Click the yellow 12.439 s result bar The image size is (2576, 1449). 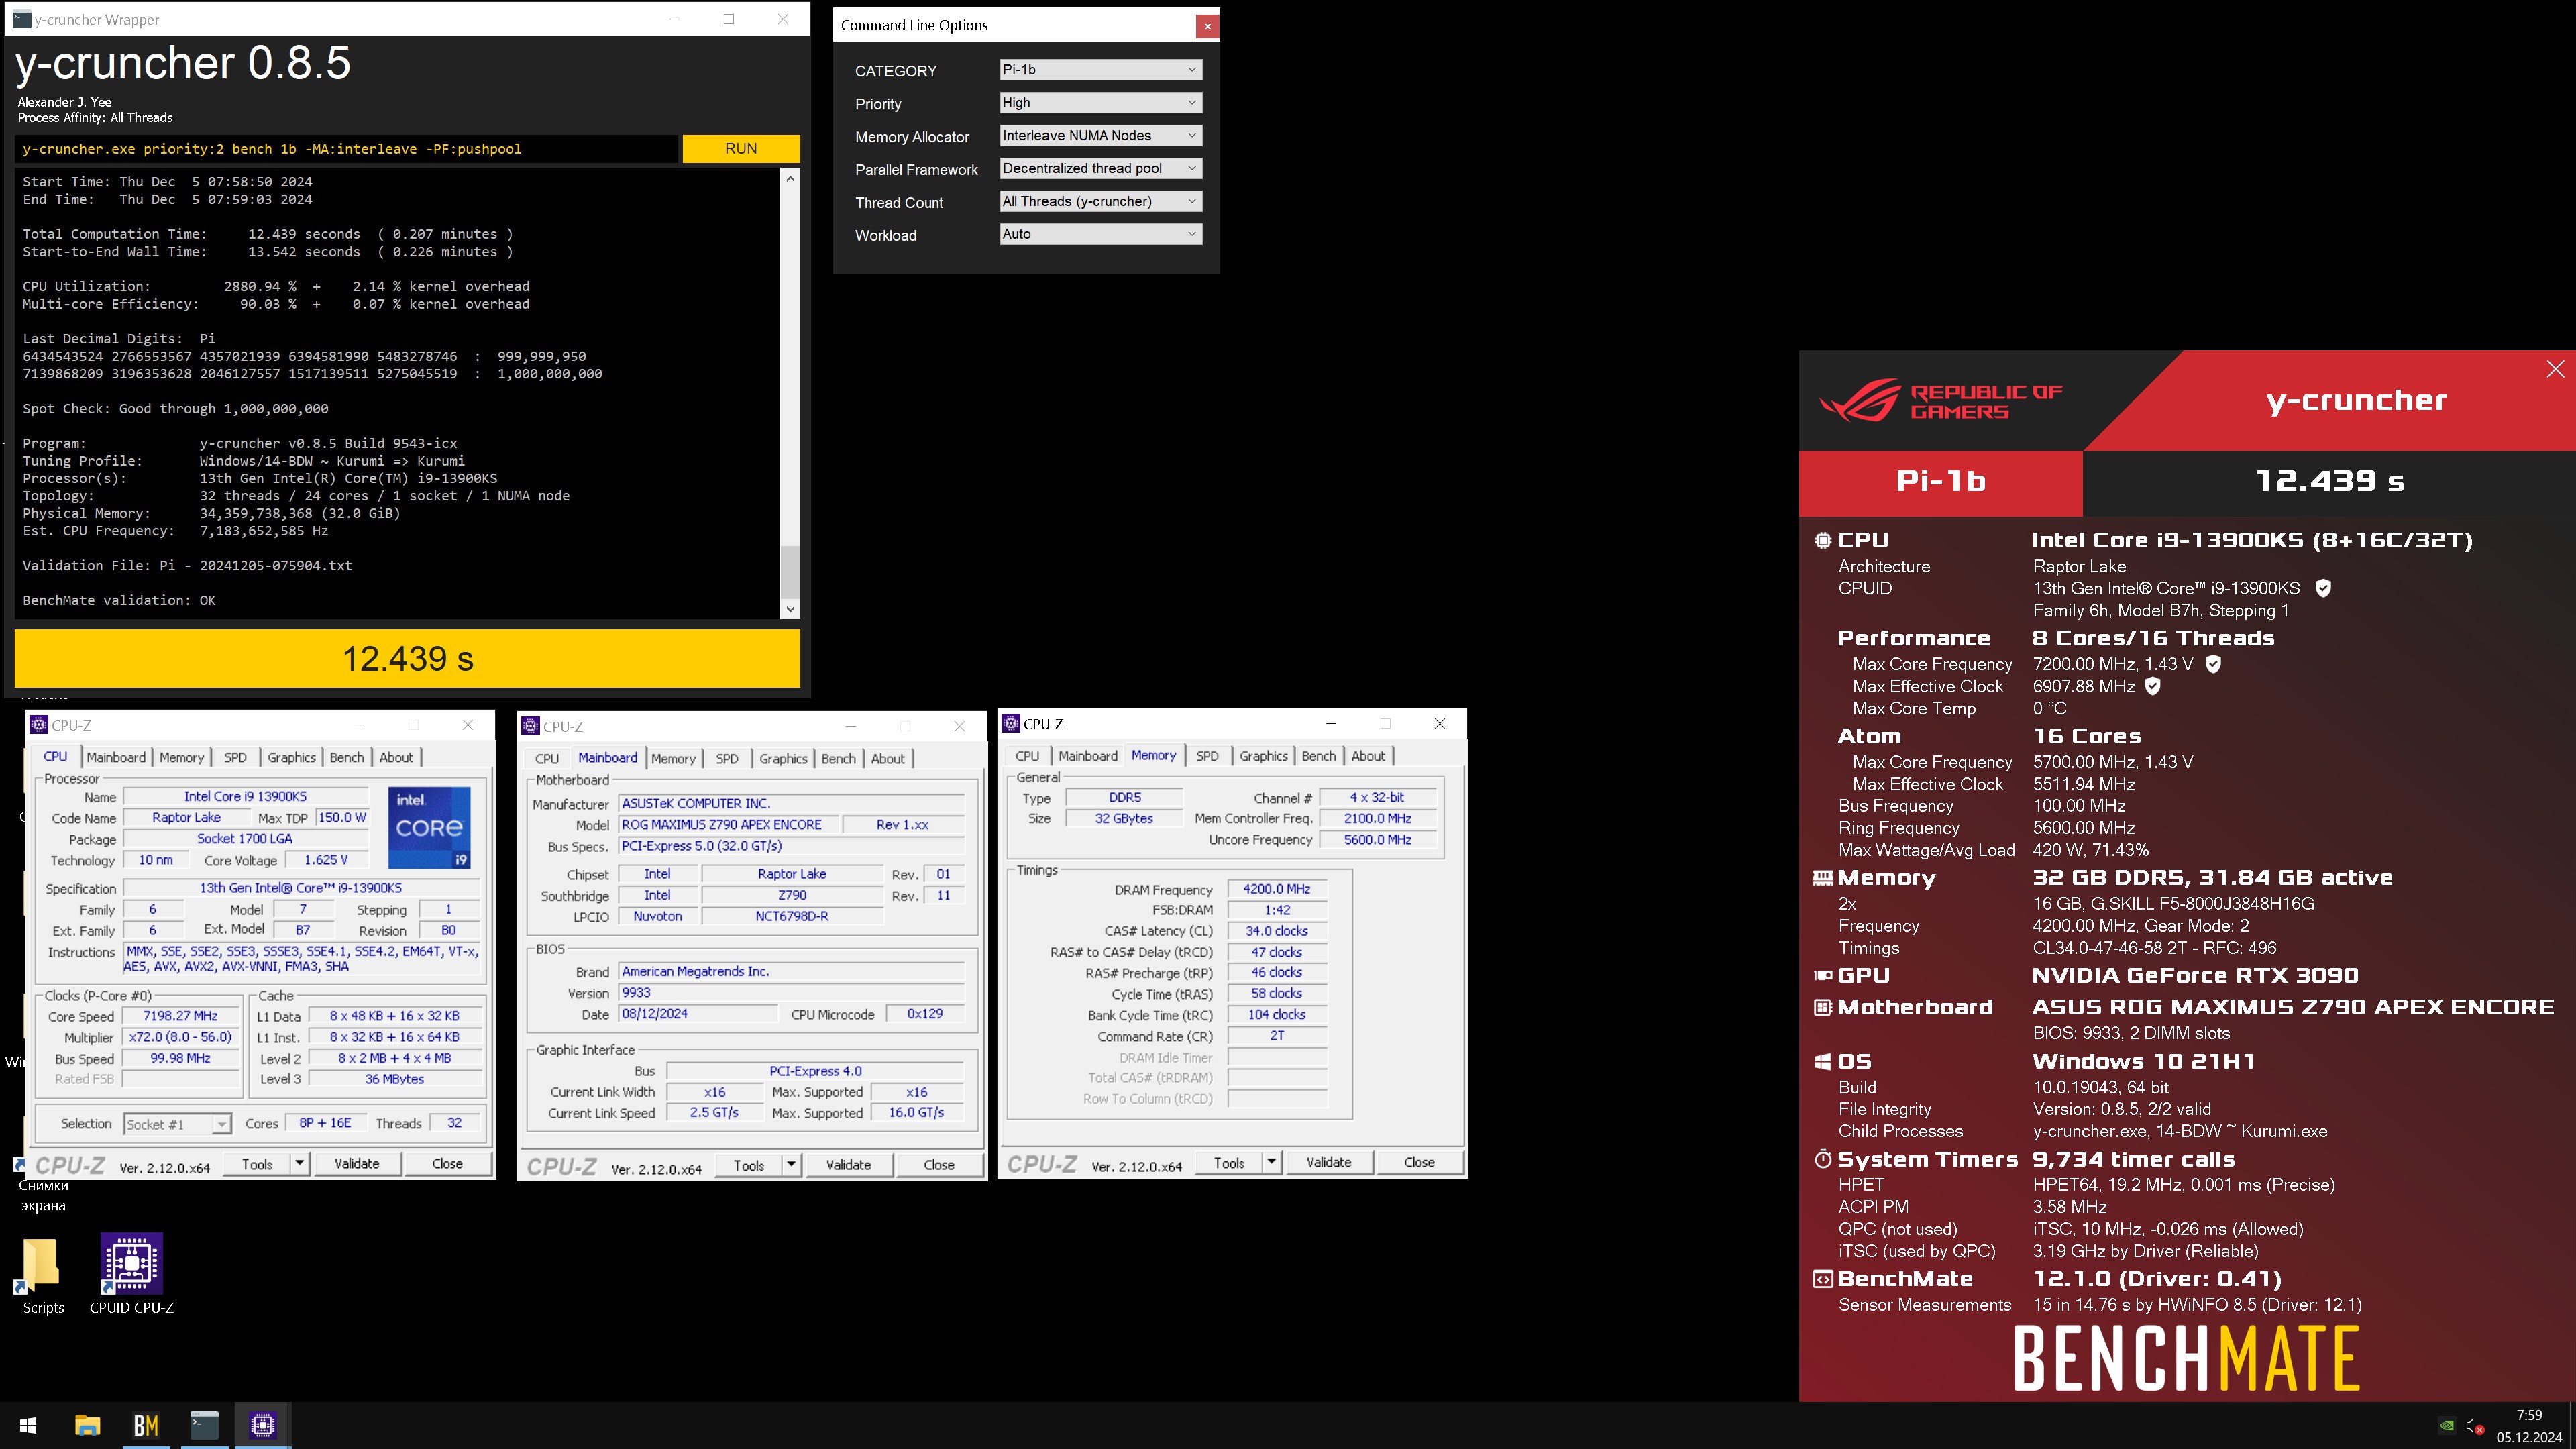[x=407, y=658]
